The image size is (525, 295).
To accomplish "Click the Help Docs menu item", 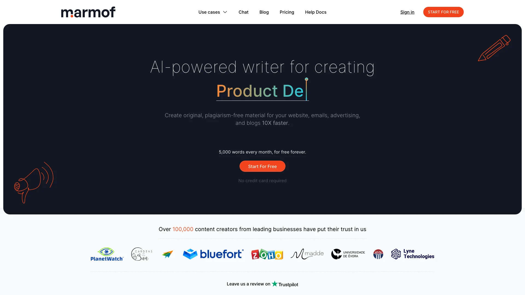I will pyautogui.click(x=316, y=12).
